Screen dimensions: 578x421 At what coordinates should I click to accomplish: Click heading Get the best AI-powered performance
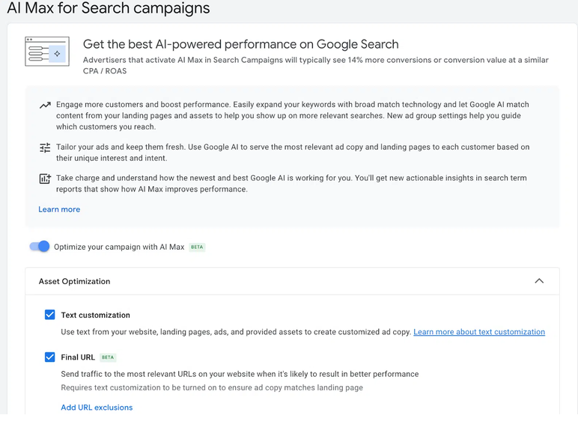(241, 44)
